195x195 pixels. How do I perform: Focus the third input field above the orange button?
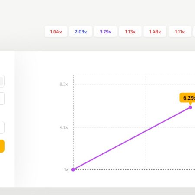[2, 127]
